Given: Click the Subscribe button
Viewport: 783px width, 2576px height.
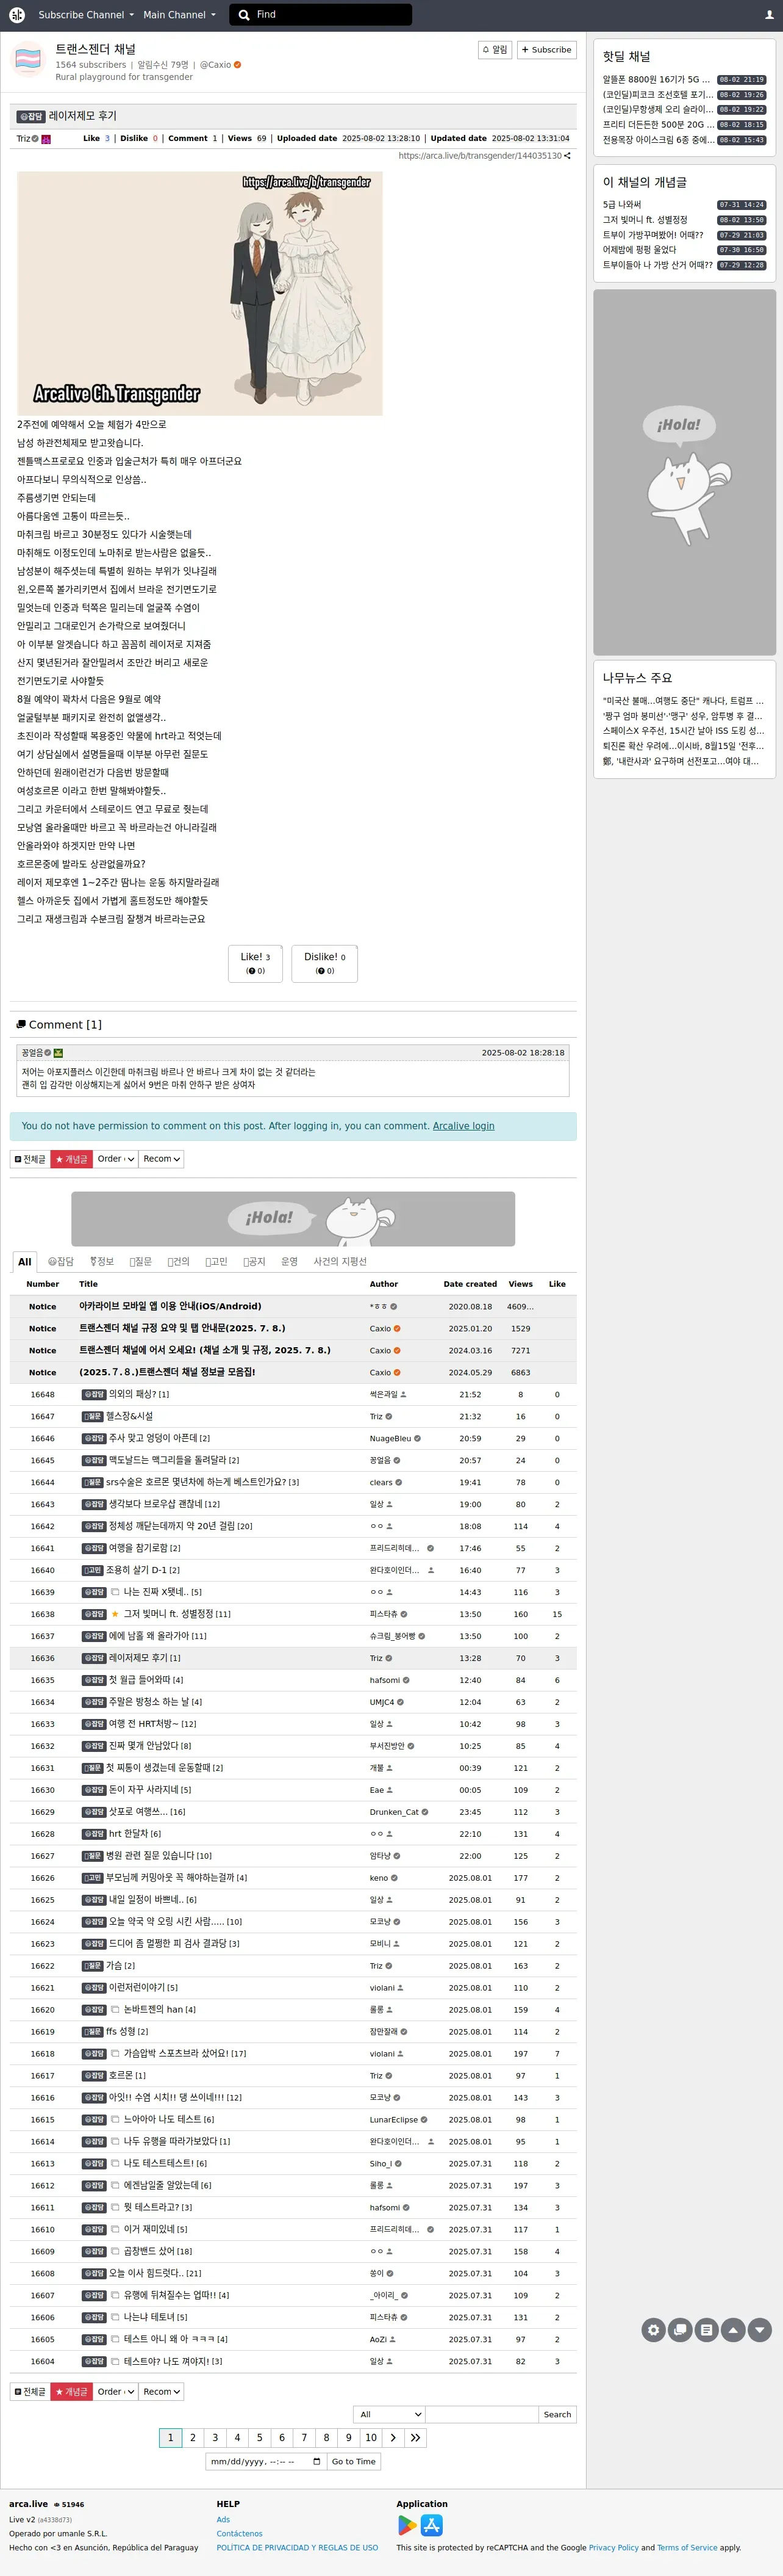Looking at the screenshot, I should click(x=546, y=50).
